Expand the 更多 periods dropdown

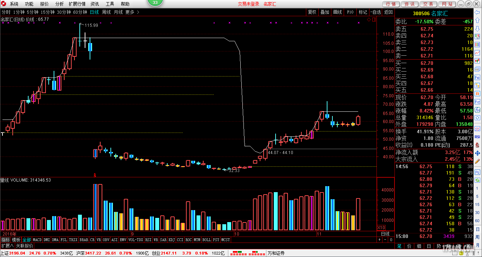132,12
